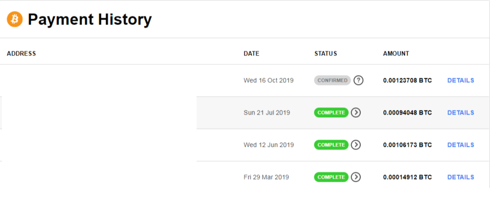The height and width of the screenshot is (203, 490).
Task: Click arrow icon next to 21 Jul COMPLETE
Action: click(356, 113)
